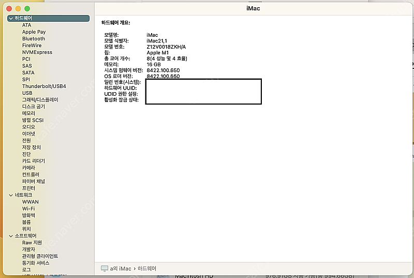The height and width of the screenshot is (278, 414).
Task: Click a의 iMac in path bar
Action: (x=121, y=269)
